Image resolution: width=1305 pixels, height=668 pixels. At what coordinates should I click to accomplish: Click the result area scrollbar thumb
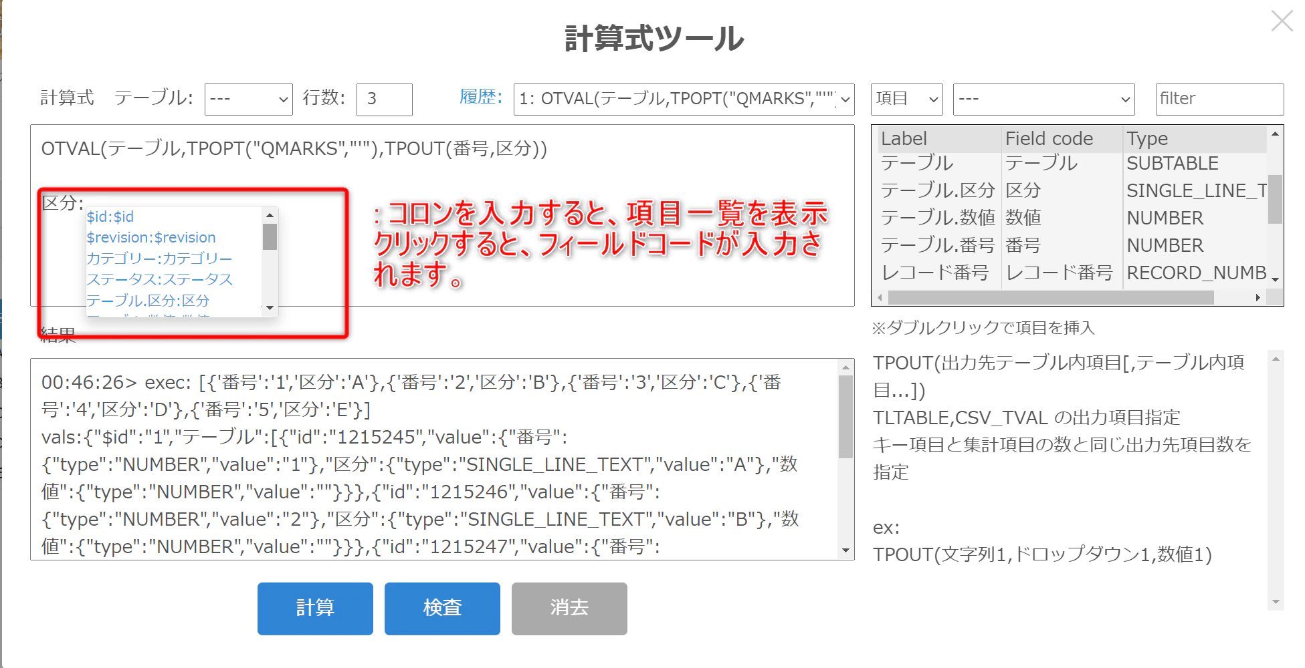point(845,417)
